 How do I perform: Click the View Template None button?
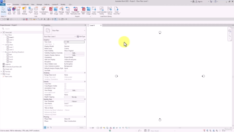[x=74, y=102]
